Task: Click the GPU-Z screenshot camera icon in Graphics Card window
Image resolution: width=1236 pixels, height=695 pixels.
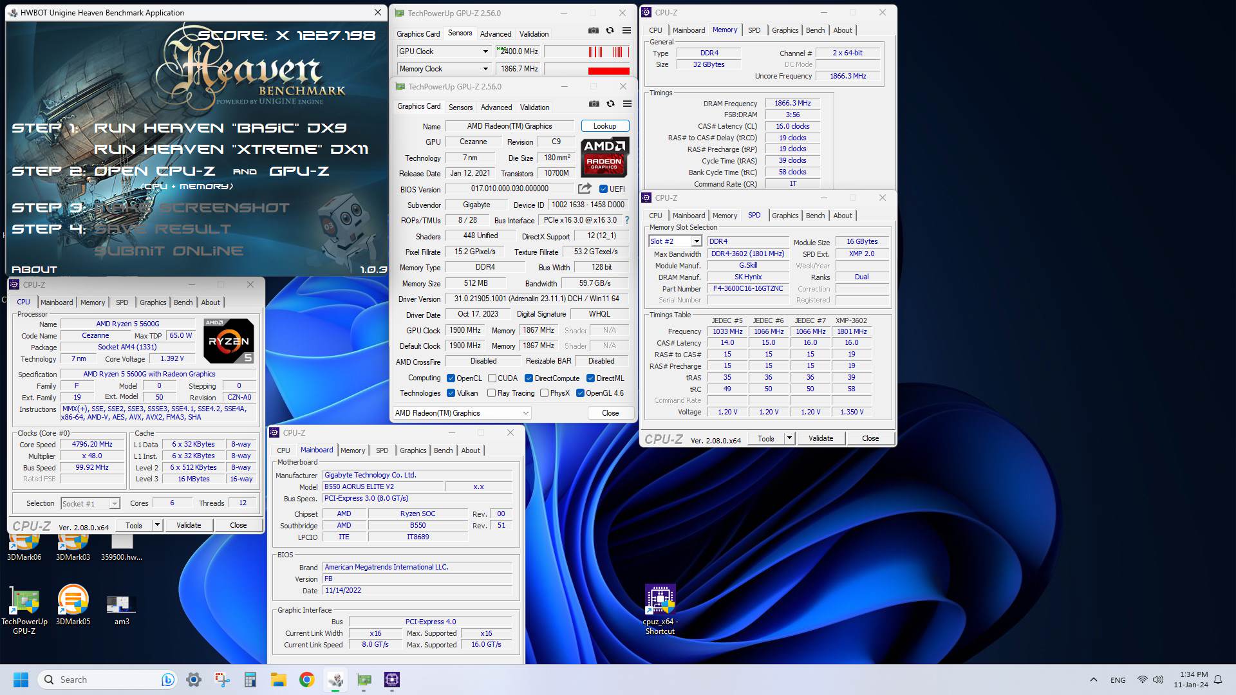Action: coord(594,104)
